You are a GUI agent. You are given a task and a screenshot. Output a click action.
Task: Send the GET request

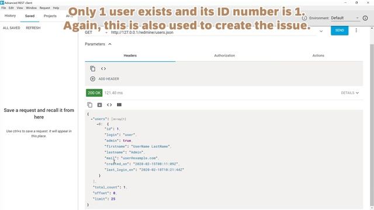click(x=340, y=30)
